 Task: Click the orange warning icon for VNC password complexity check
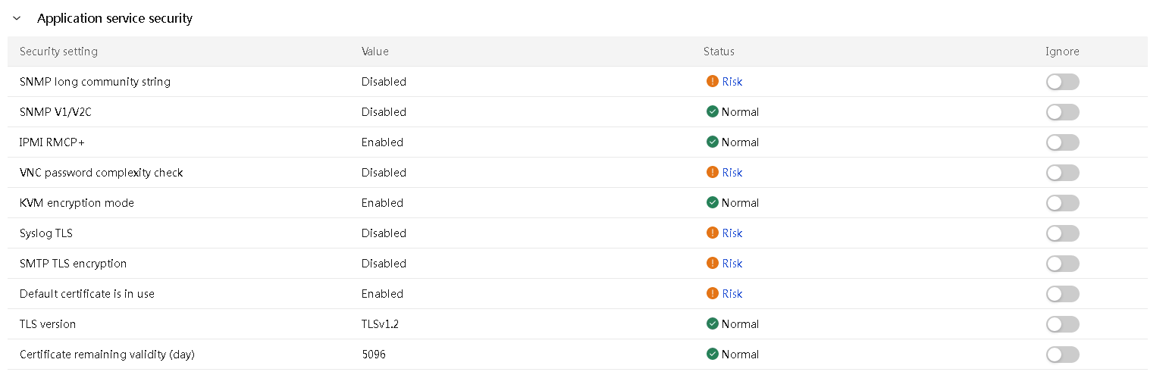712,172
